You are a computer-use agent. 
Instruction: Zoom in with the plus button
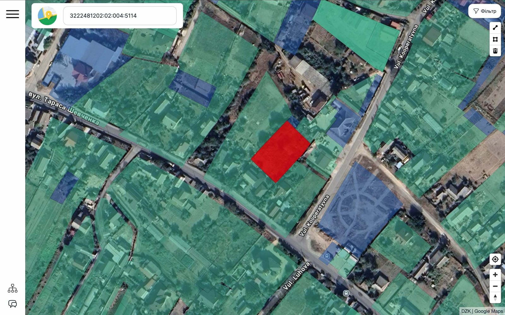coord(495,275)
